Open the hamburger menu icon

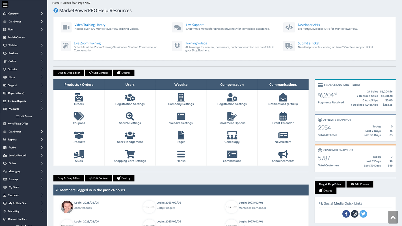(x=5, y=5)
